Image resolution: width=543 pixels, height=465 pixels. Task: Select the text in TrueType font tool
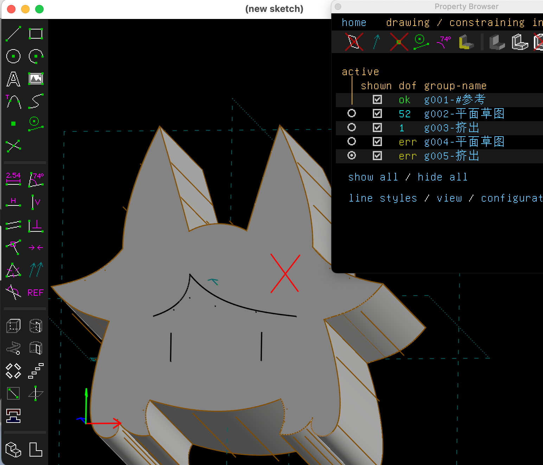click(x=13, y=79)
